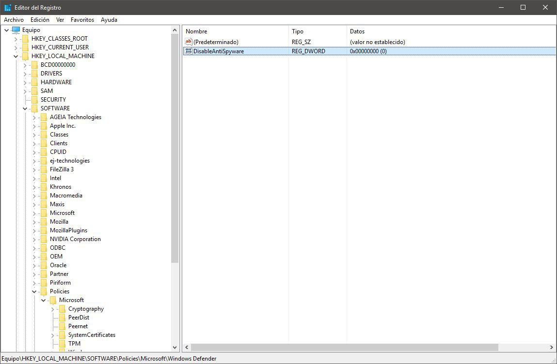Select the OEM key
The width and height of the screenshot is (557, 364).
(x=56, y=257)
